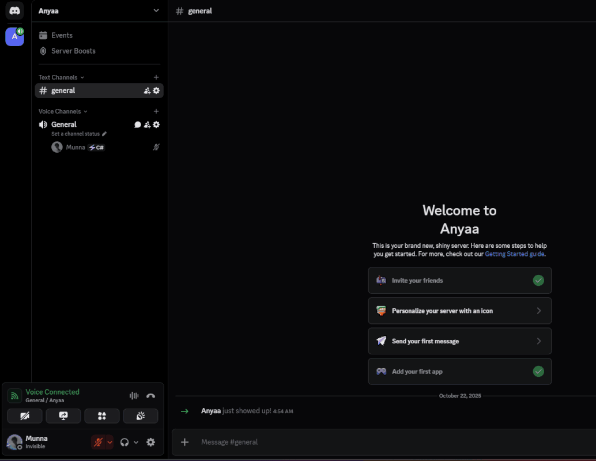Open Anyaa server dropdown menu
The width and height of the screenshot is (596, 461).
point(156,10)
